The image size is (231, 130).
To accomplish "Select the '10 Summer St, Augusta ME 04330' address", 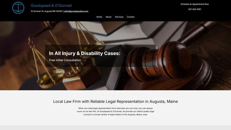I will point(46,11).
